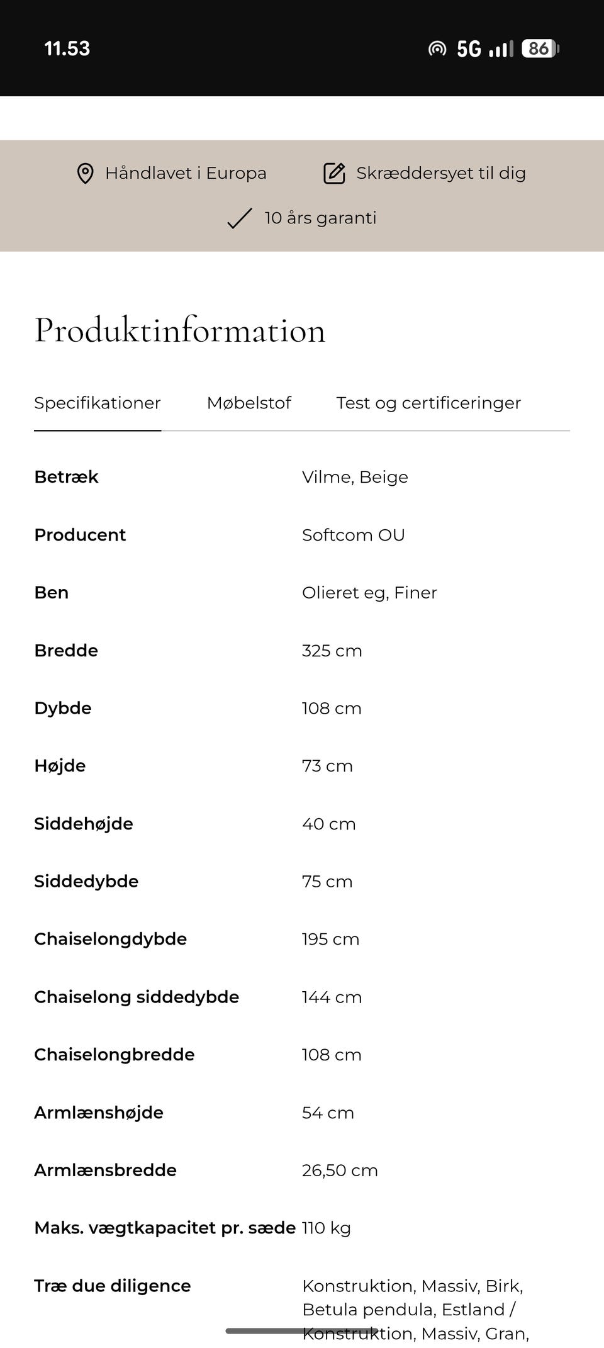The height and width of the screenshot is (1348, 604).
Task: Tap the hotspot icon in the status bar
Action: coord(439,48)
